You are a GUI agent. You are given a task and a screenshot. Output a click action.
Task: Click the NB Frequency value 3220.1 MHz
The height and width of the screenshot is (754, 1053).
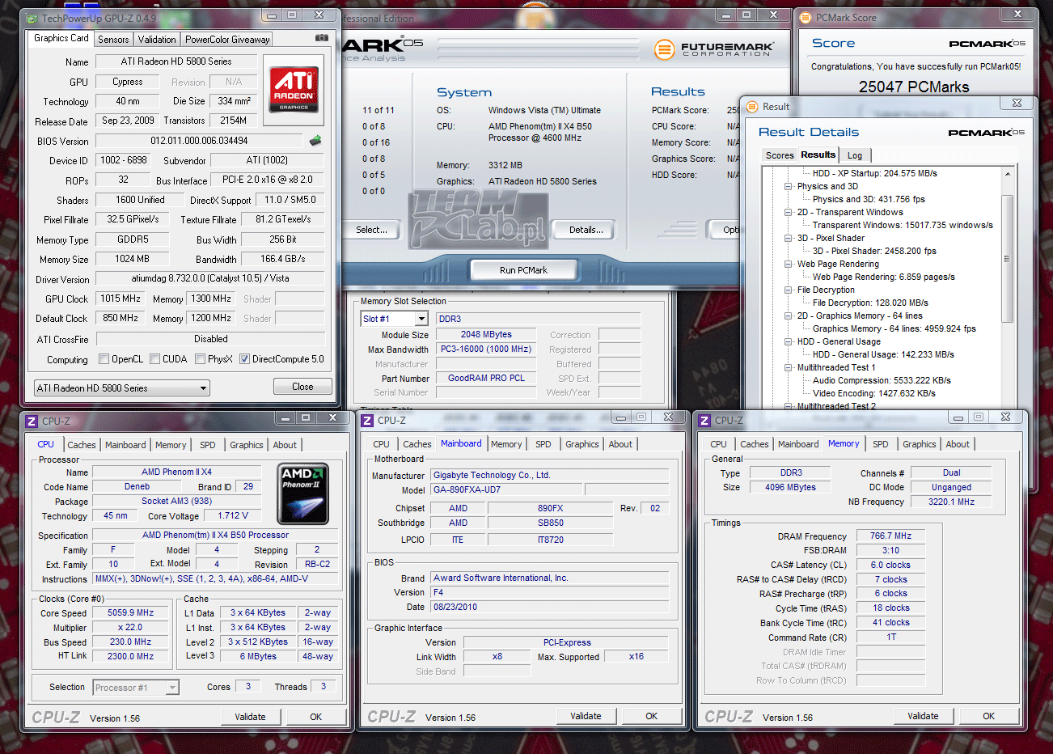[951, 502]
